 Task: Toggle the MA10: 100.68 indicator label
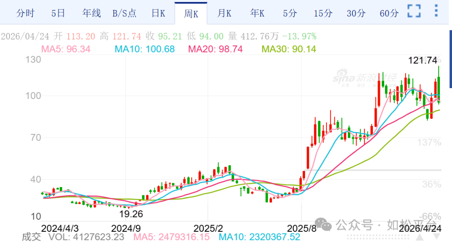click(144, 49)
